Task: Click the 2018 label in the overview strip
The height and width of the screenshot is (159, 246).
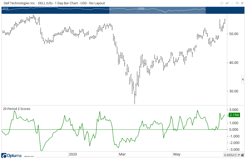Action: point(5,9)
